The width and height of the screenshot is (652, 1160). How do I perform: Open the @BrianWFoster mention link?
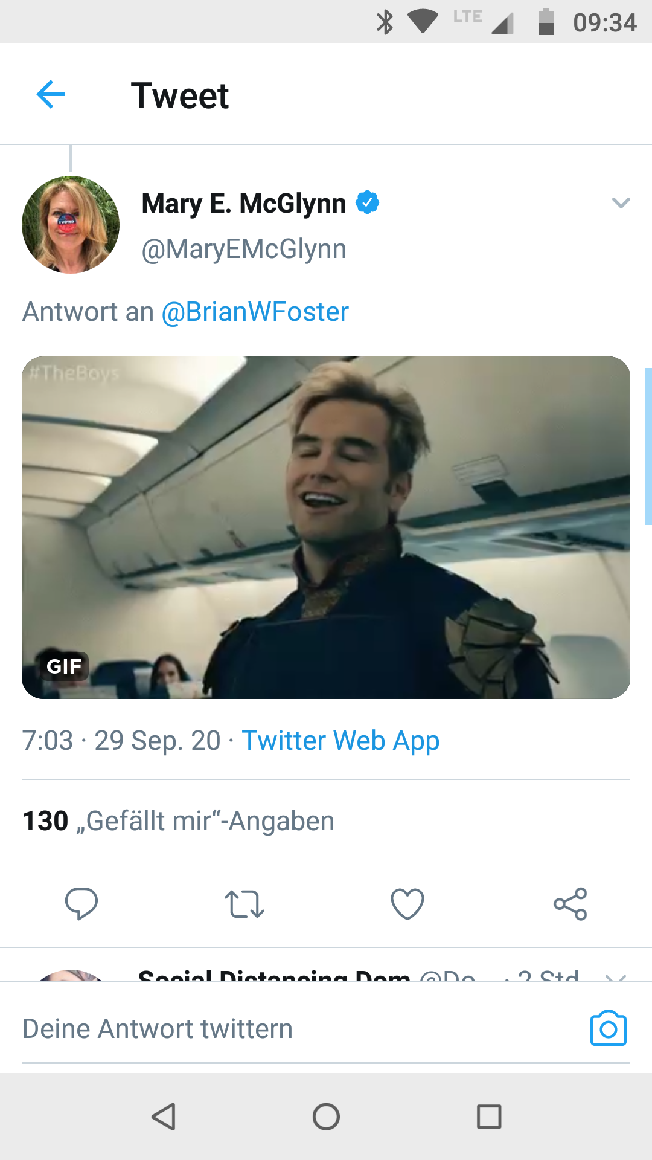(255, 312)
